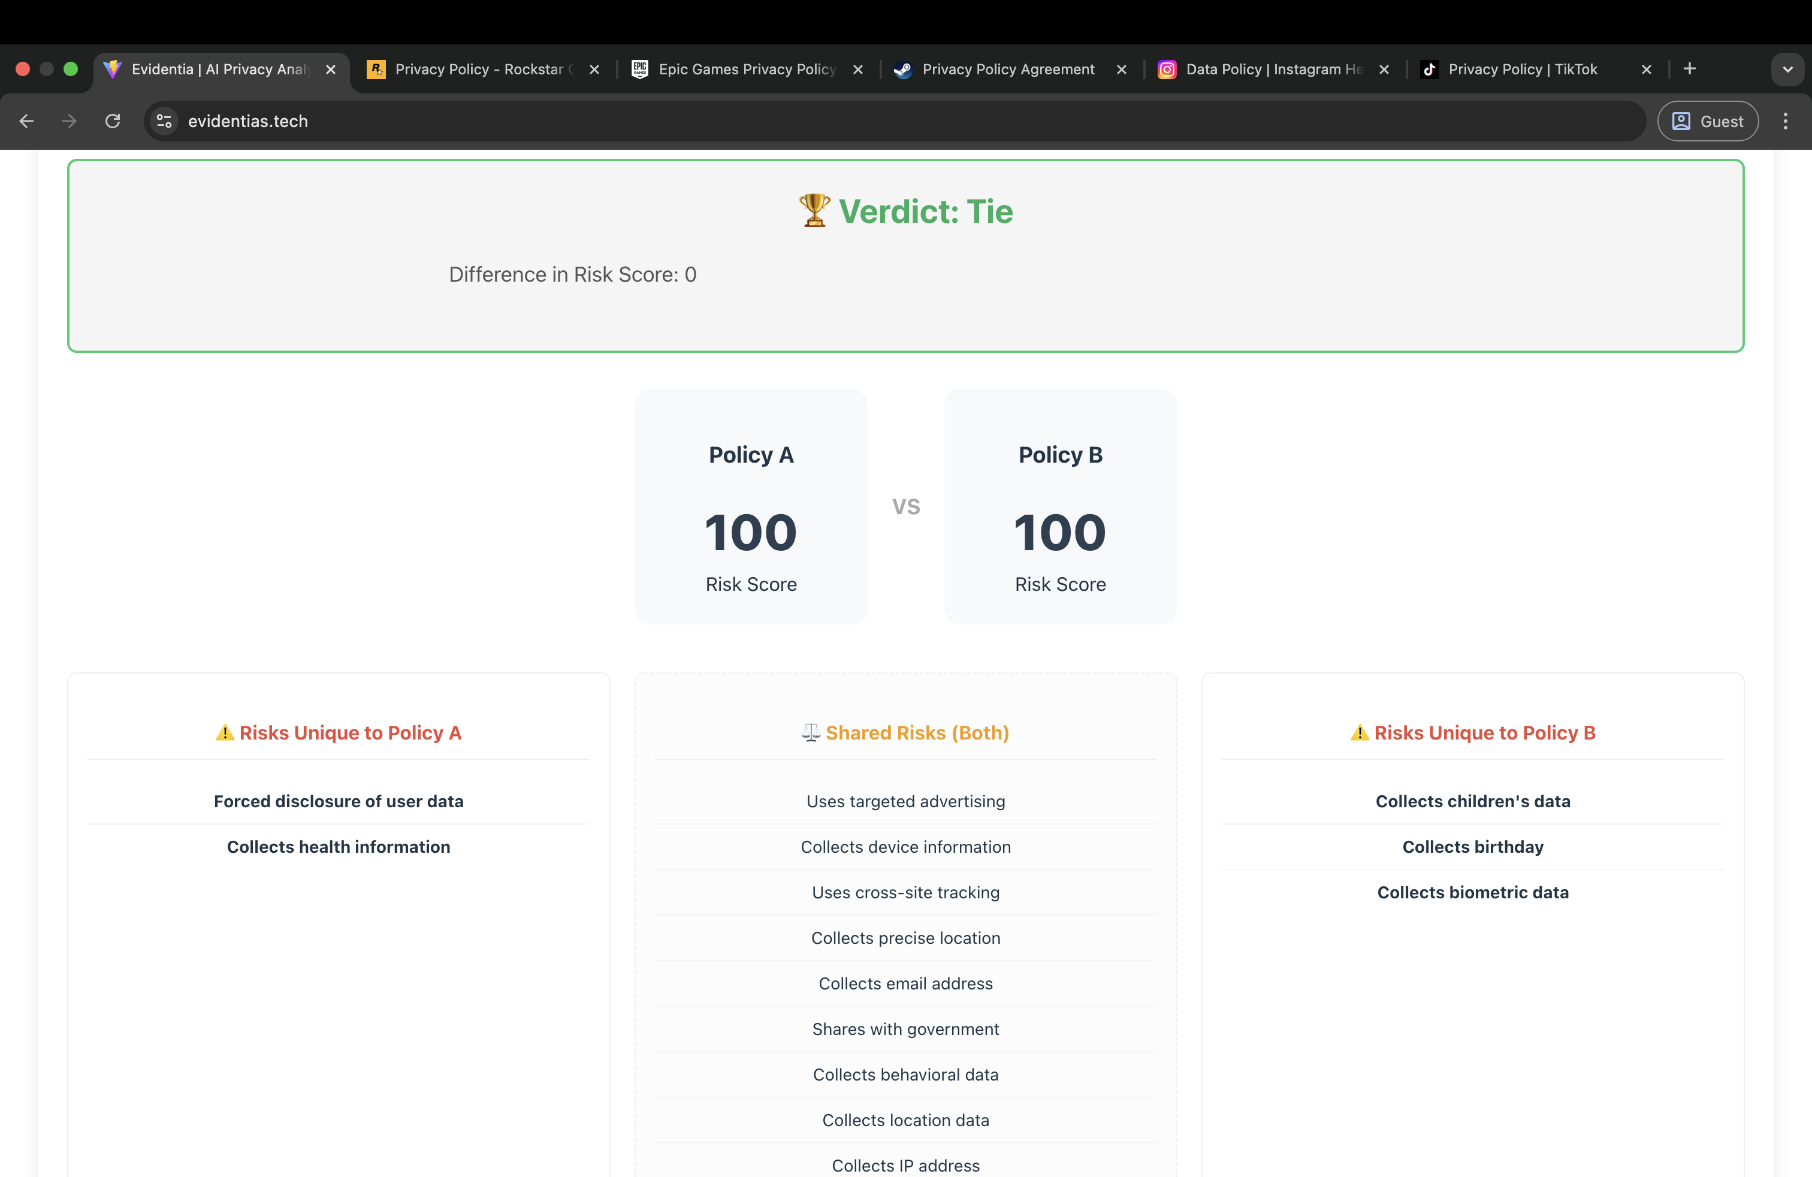This screenshot has height=1177, width=1812.
Task: Click the Guest profile button
Action: (x=1708, y=121)
